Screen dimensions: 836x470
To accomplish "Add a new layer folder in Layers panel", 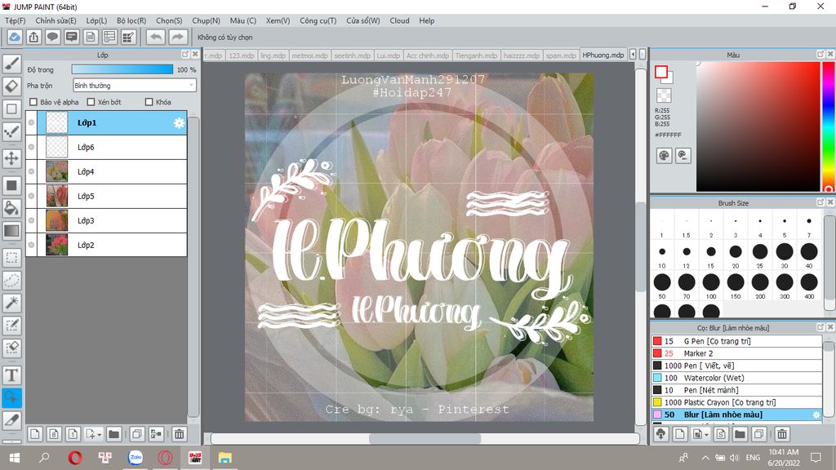I will [113, 434].
